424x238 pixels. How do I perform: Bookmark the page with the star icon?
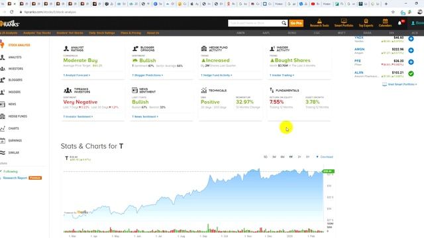click(393, 12)
